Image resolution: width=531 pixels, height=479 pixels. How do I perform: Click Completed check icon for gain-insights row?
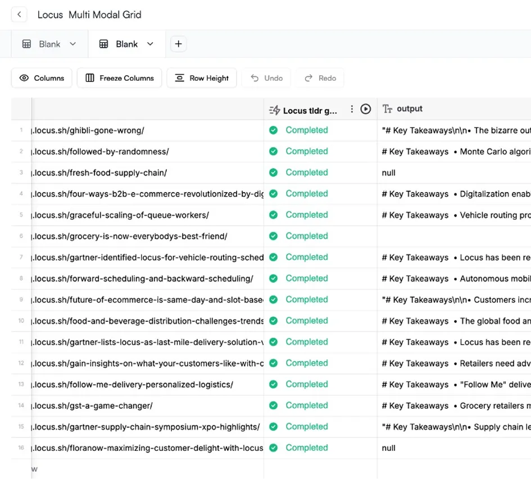[x=273, y=363]
